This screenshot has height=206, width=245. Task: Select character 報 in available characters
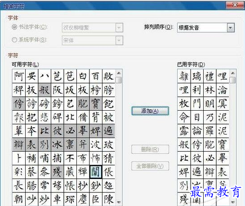19,117
